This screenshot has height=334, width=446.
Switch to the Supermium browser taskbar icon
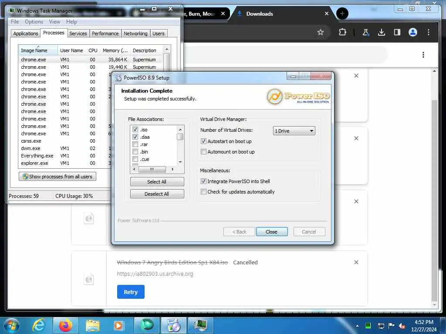(147, 325)
